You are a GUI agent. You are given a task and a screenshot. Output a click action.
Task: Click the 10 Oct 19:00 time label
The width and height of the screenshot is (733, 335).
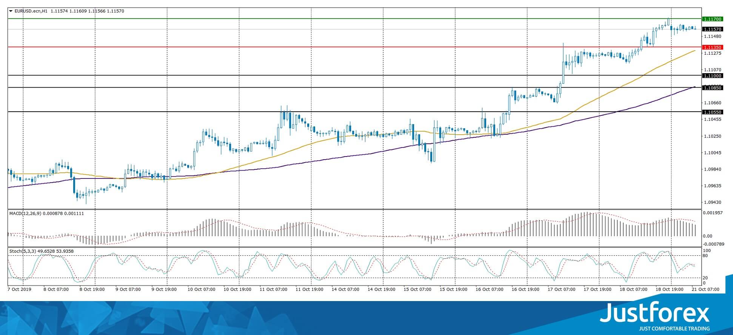tap(238, 289)
